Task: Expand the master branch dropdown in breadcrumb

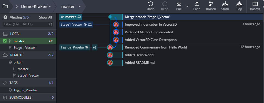Action: [79, 7]
